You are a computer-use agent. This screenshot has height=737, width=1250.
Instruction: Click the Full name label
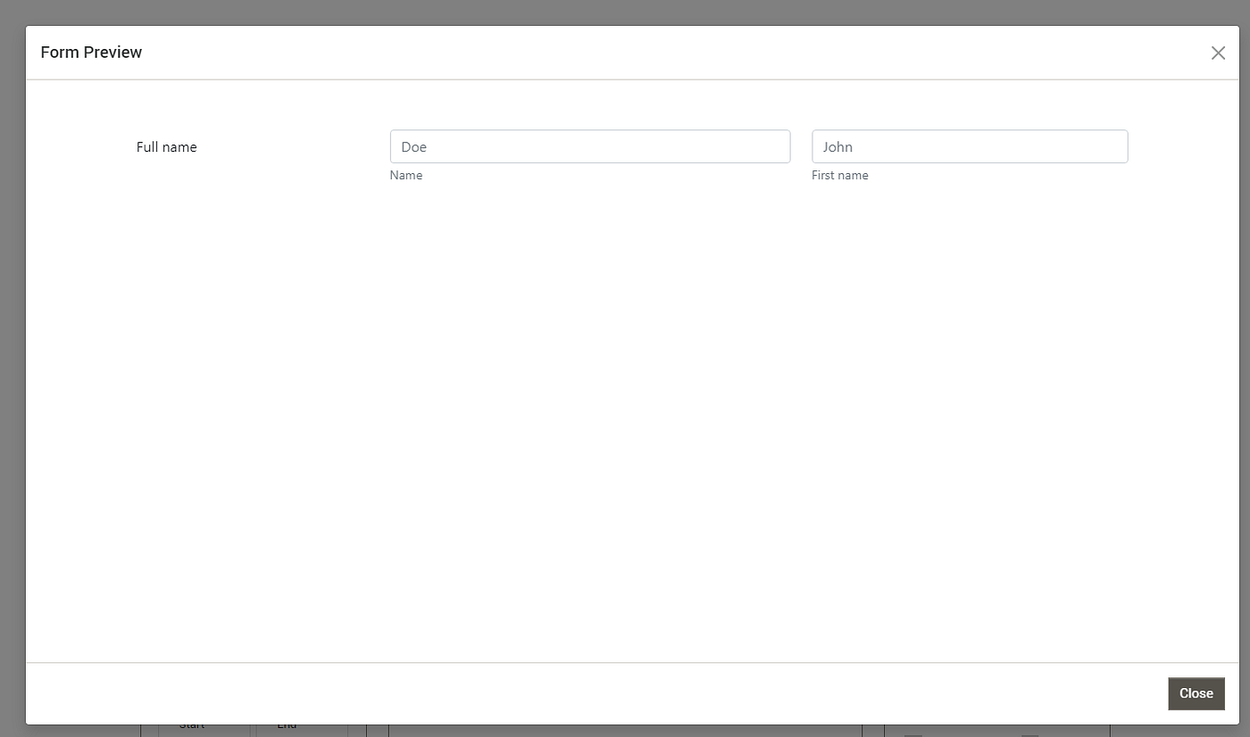[166, 146]
